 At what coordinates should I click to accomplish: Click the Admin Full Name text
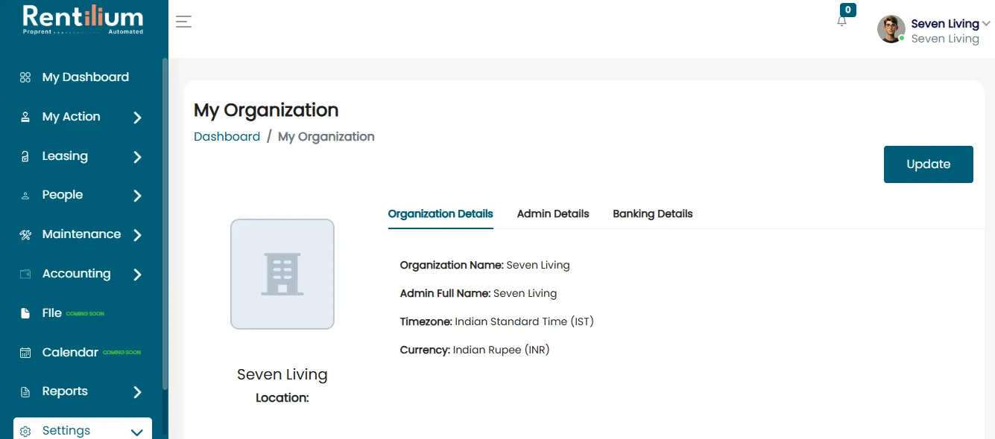coord(478,293)
